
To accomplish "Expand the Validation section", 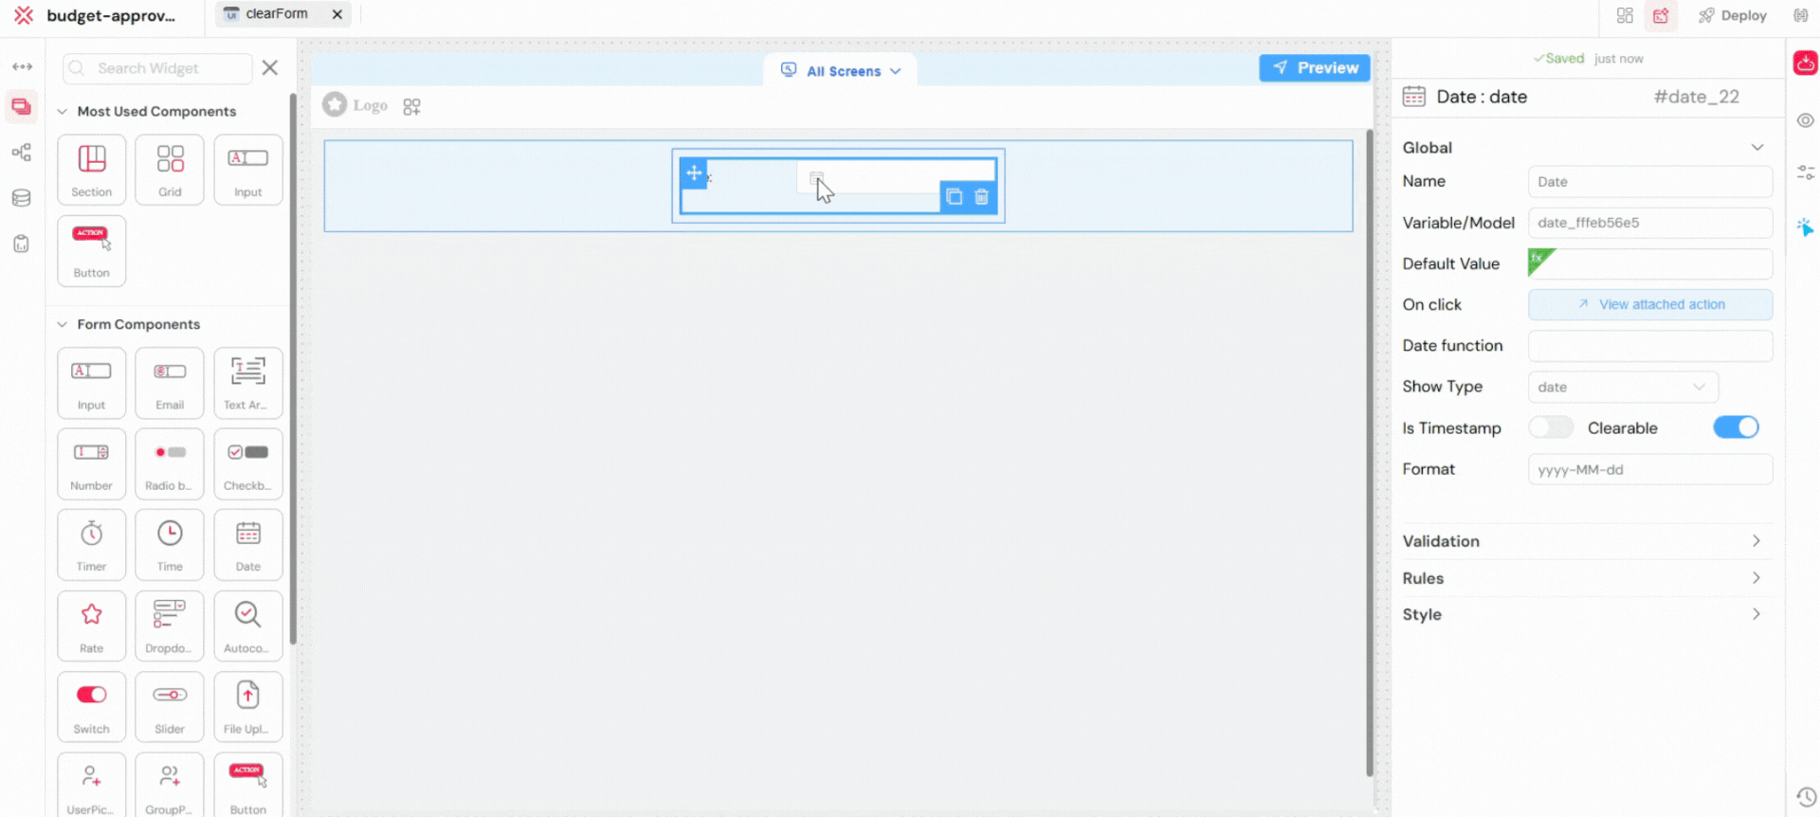I will click(1581, 541).
